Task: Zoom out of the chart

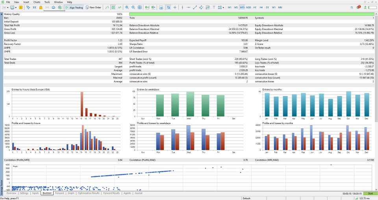Action: 133,7
